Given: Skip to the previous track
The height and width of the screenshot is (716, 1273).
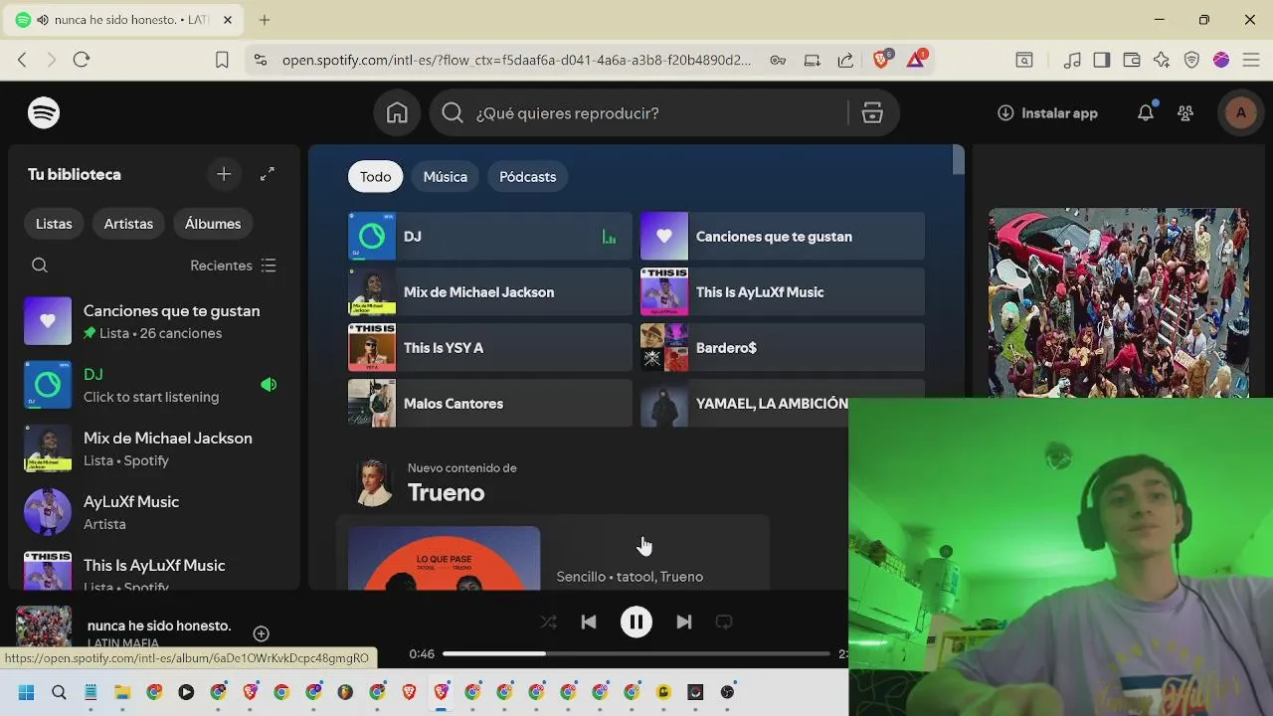Looking at the screenshot, I should (589, 622).
